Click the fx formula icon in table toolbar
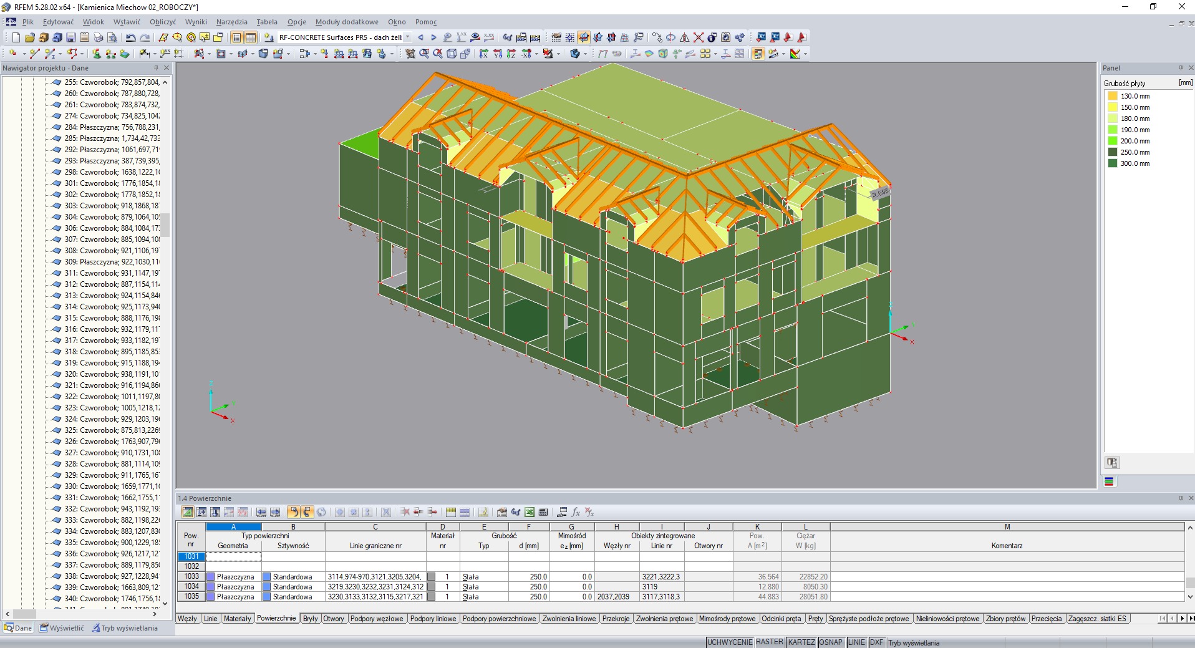Image resolution: width=1195 pixels, height=648 pixels. click(576, 512)
